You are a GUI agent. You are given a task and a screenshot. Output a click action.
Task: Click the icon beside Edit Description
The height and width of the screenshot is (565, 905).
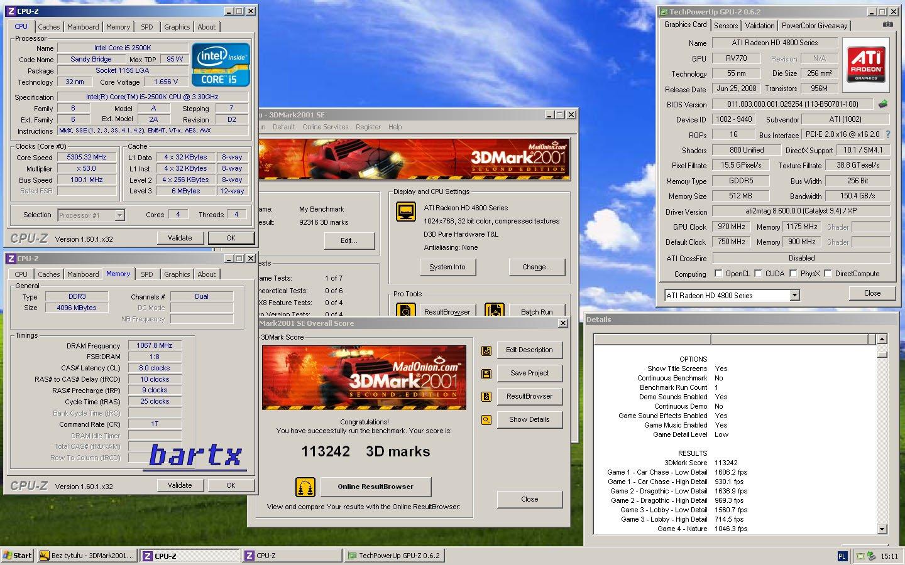click(x=486, y=350)
